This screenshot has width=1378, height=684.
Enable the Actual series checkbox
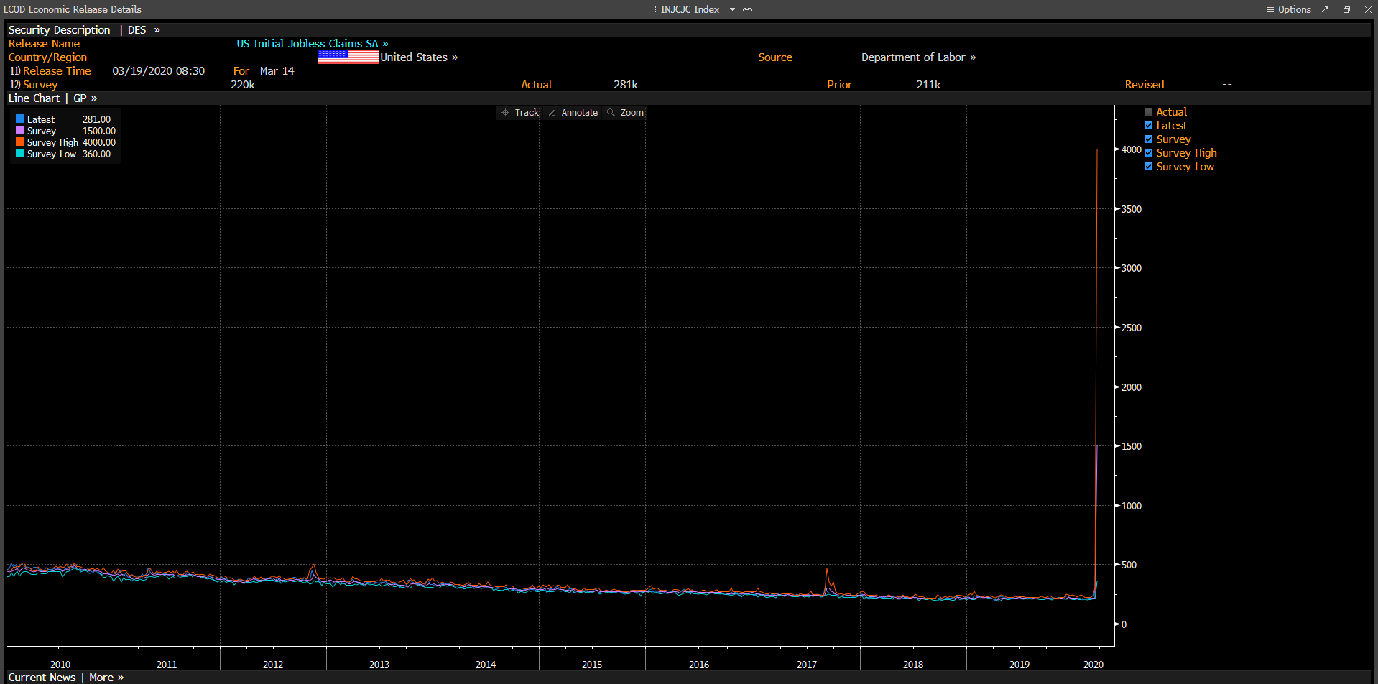[x=1148, y=112]
